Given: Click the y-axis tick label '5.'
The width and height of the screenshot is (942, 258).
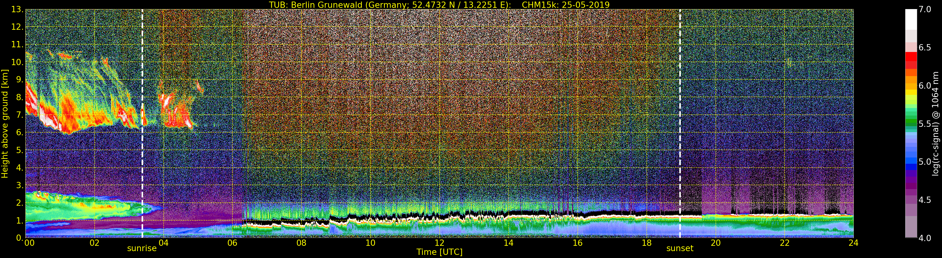Looking at the screenshot, I should point(20,150).
